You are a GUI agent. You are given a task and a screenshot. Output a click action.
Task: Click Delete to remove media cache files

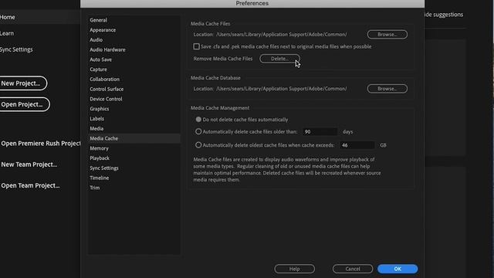point(279,59)
